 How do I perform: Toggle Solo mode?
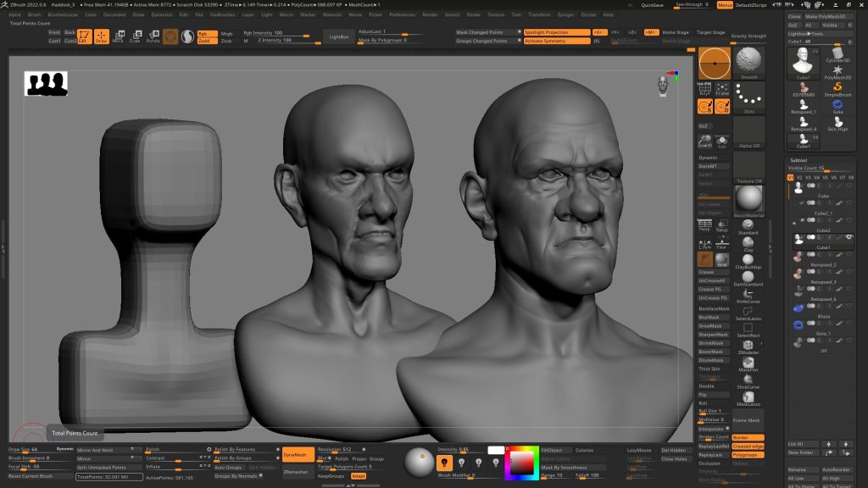coord(722,141)
